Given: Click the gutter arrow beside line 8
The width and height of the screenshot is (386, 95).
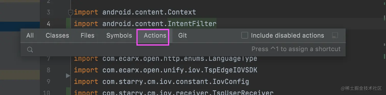Looking at the screenshot, I should coord(68,75).
